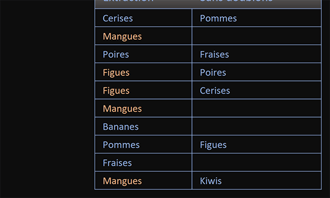Click the Mangues cell just above Bananes
The height and width of the screenshot is (198, 330).
click(x=144, y=108)
